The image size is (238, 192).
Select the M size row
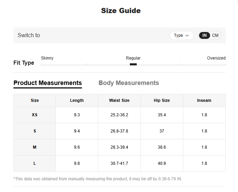point(34,147)
